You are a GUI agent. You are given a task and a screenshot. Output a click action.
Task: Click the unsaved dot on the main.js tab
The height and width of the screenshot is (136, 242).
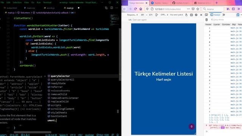pyautogui.click(x=79, y=8)
